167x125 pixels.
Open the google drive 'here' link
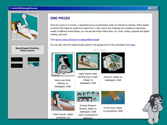tap(133, 45)
